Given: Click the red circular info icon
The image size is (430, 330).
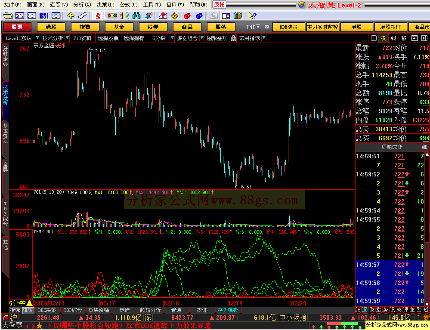Looking at the screenshot, I should point(187,15).
